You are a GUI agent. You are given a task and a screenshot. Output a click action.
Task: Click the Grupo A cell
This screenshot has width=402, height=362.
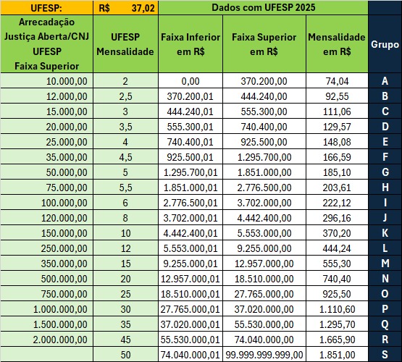[x=385, y=81]
